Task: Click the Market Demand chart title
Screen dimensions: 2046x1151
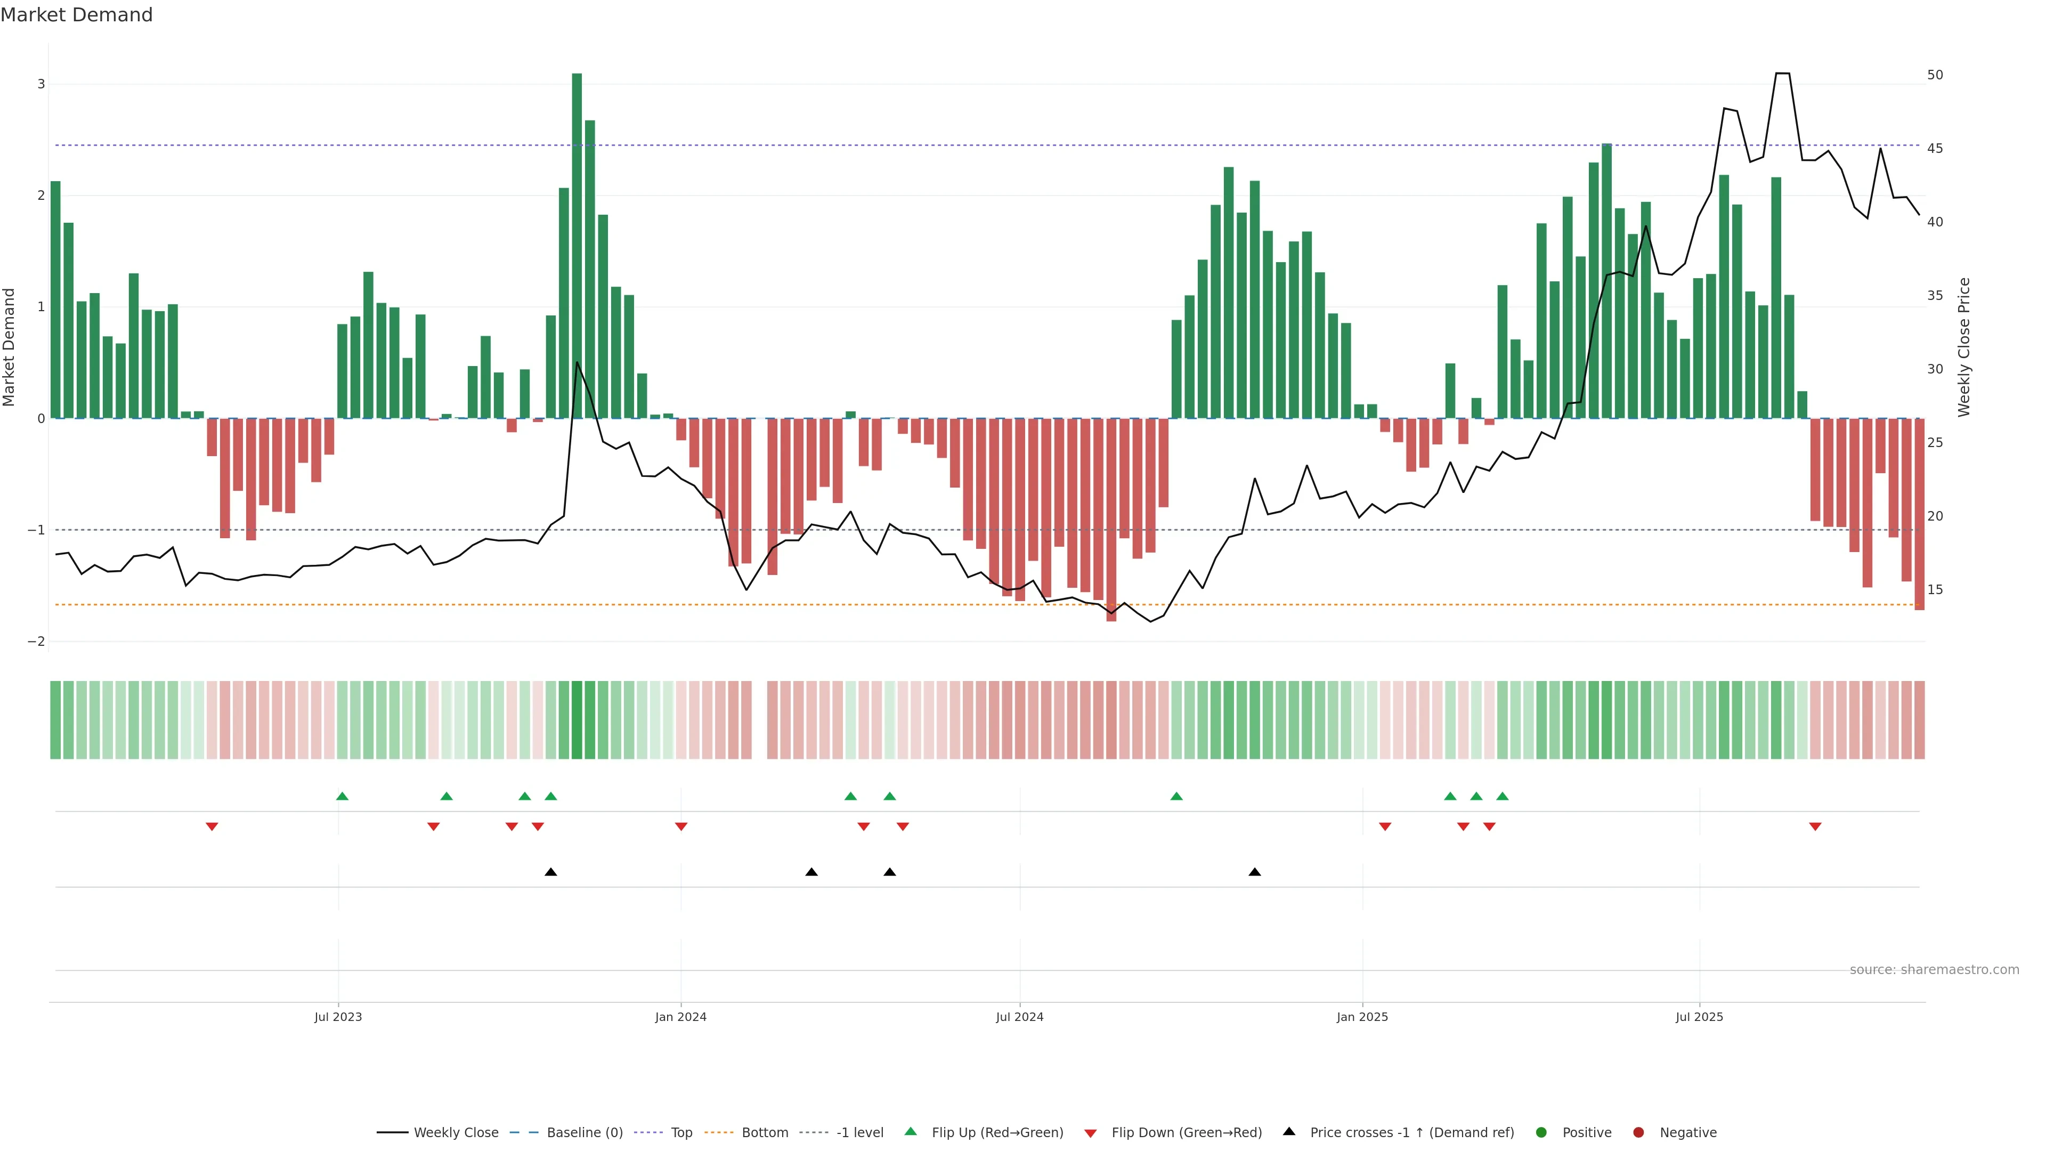Action: click(76, 14)
